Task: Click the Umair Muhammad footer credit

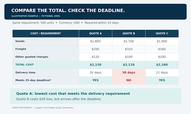Action: coord(22,108)
